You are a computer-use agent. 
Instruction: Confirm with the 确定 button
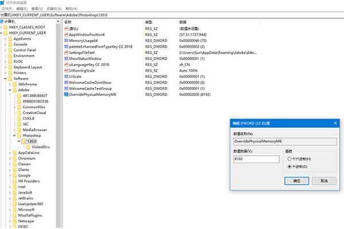[x=296, y=181]
